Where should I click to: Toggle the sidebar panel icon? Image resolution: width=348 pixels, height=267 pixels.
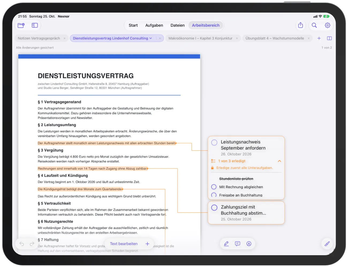(x=35, y=25)
